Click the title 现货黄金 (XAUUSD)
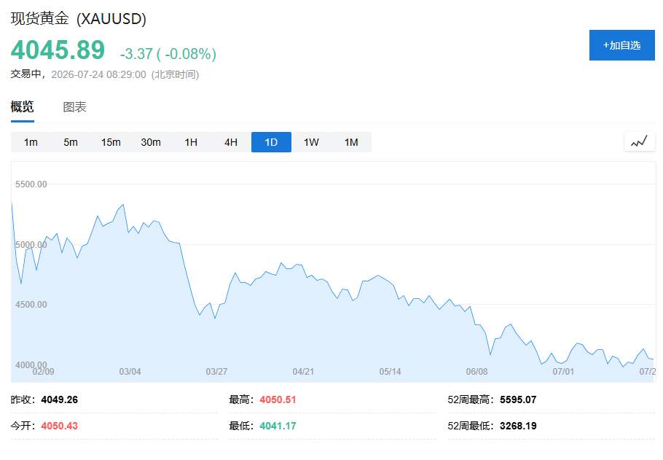This screenshot has width=663, height=460. tap(78, 19)
